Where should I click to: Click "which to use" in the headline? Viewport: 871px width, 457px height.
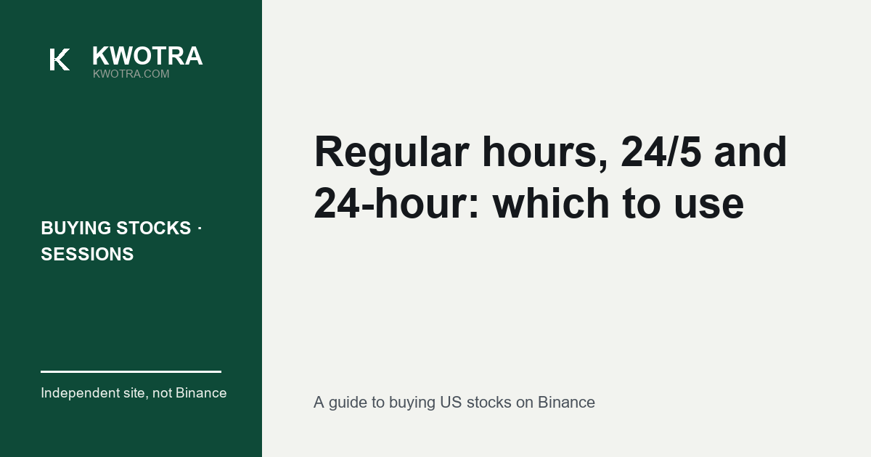click(x=618, y=204)
